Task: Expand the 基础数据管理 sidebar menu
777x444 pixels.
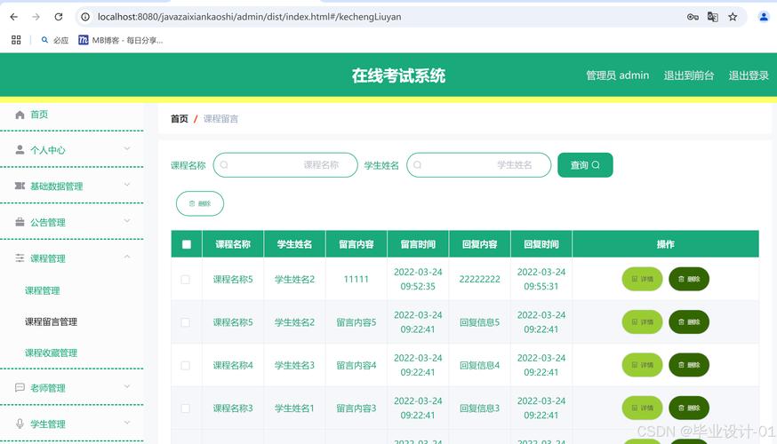Action: click(x=71, y=186)
